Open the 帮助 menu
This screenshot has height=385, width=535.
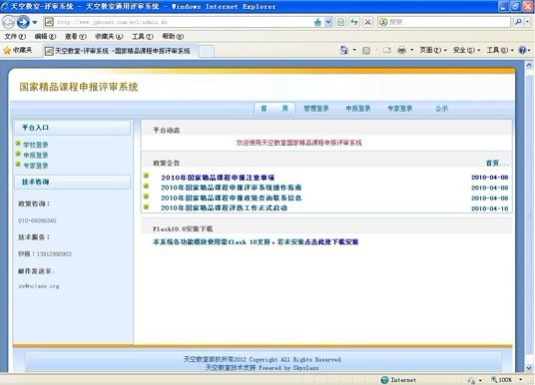pos(173,36)
